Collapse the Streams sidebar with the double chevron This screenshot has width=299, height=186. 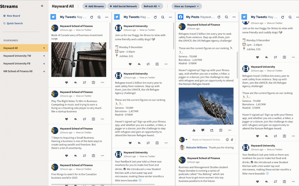(42, 6)
